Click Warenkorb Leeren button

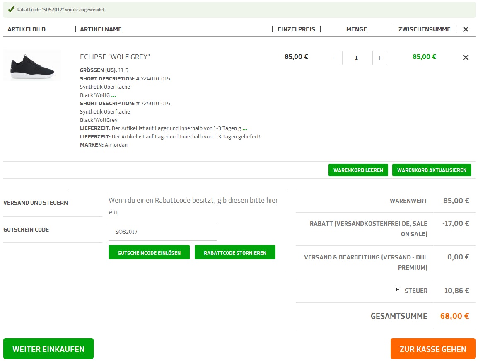click(358, 170)
